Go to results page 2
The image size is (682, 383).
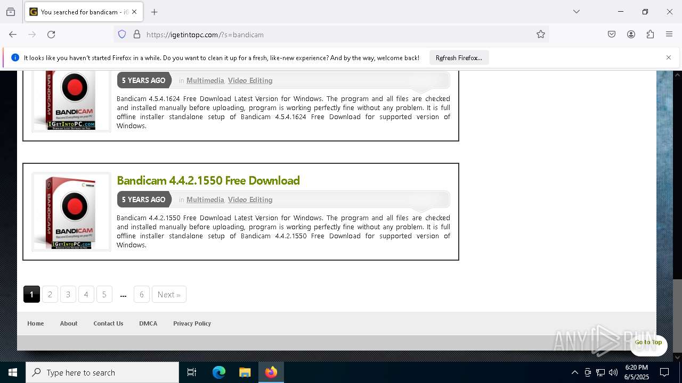coord(50,294)
